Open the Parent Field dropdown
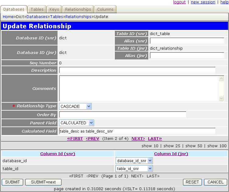229x192 pixels. point(76,123)
